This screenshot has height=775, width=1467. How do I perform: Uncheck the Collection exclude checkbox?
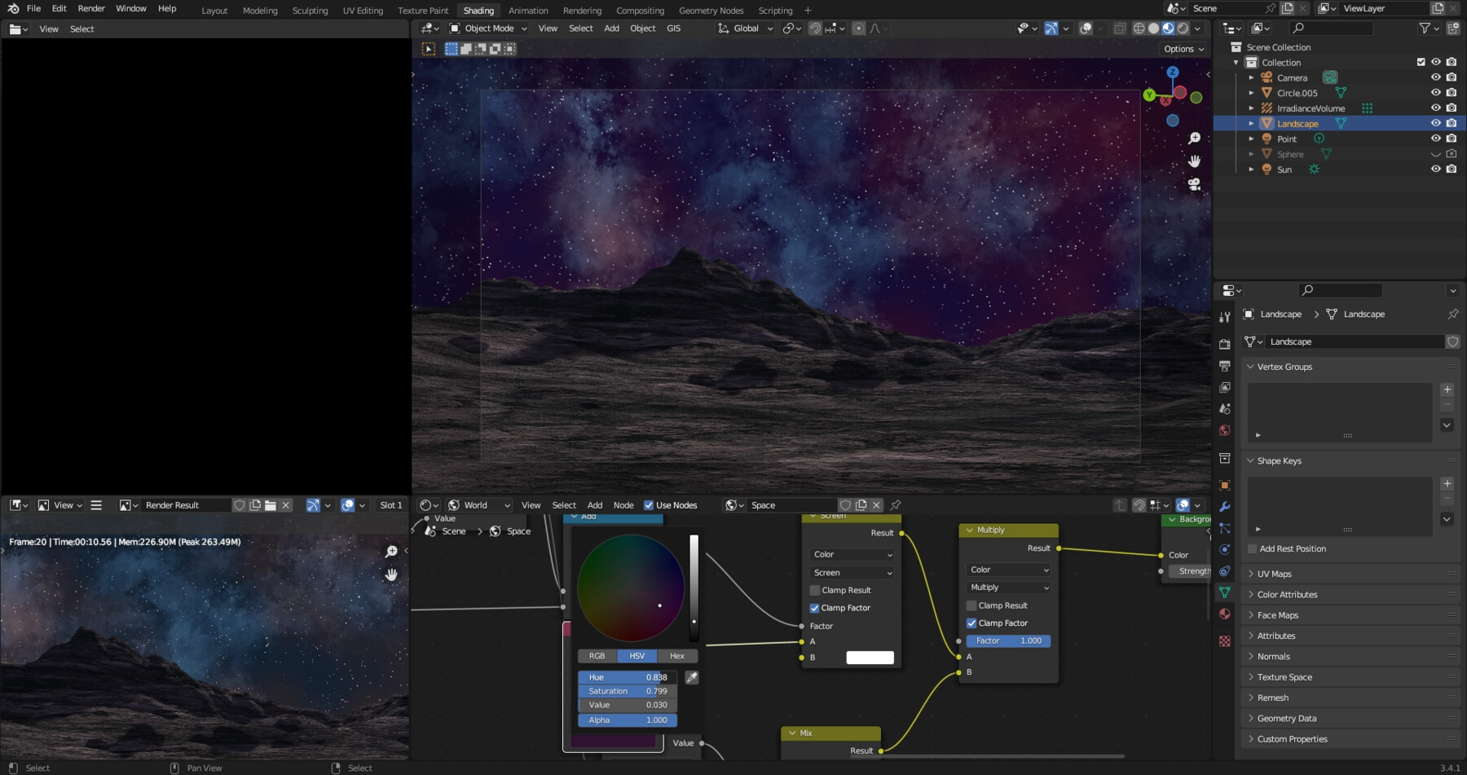pos(1421,62)
